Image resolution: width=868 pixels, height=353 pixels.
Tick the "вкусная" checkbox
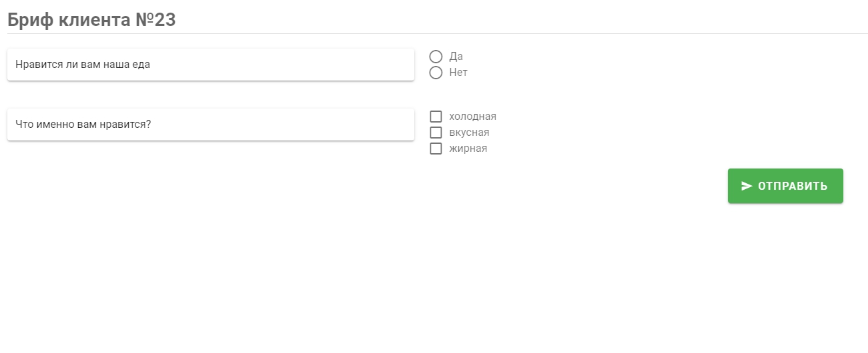(x=436, y=133)
